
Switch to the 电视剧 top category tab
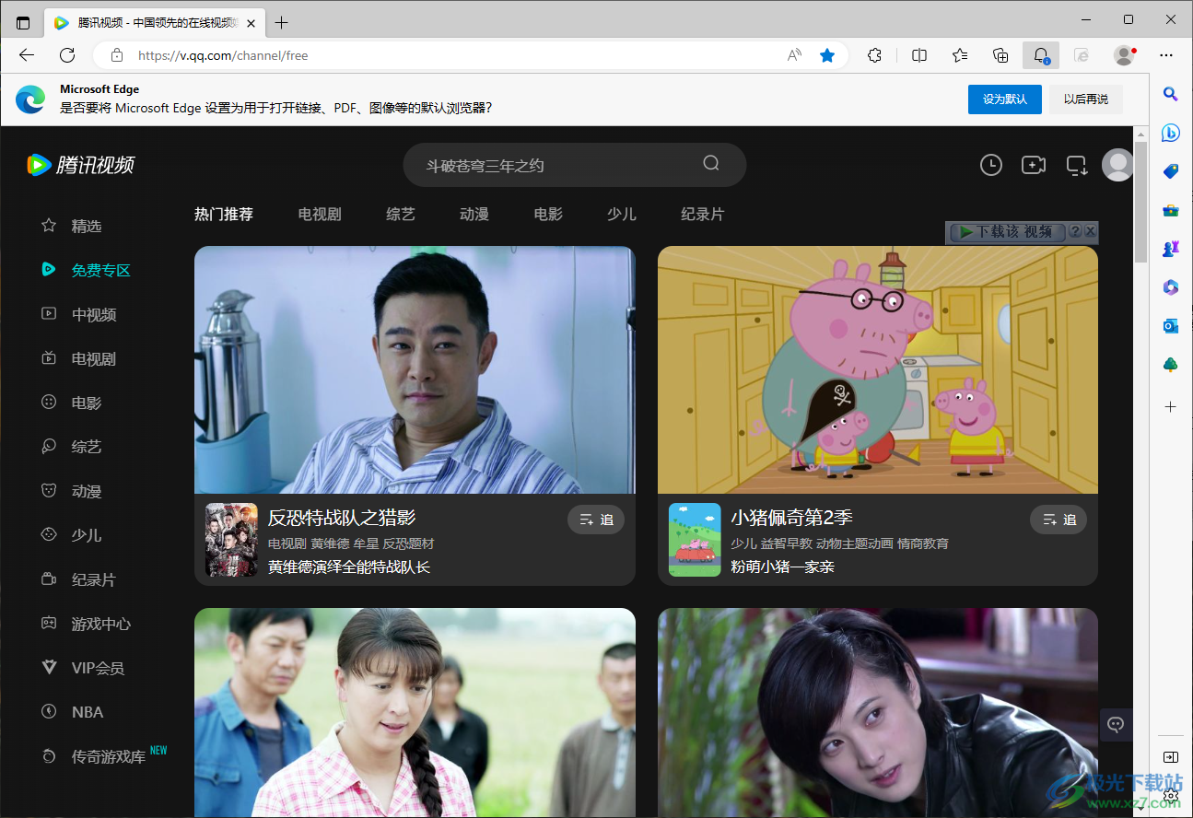320,214
